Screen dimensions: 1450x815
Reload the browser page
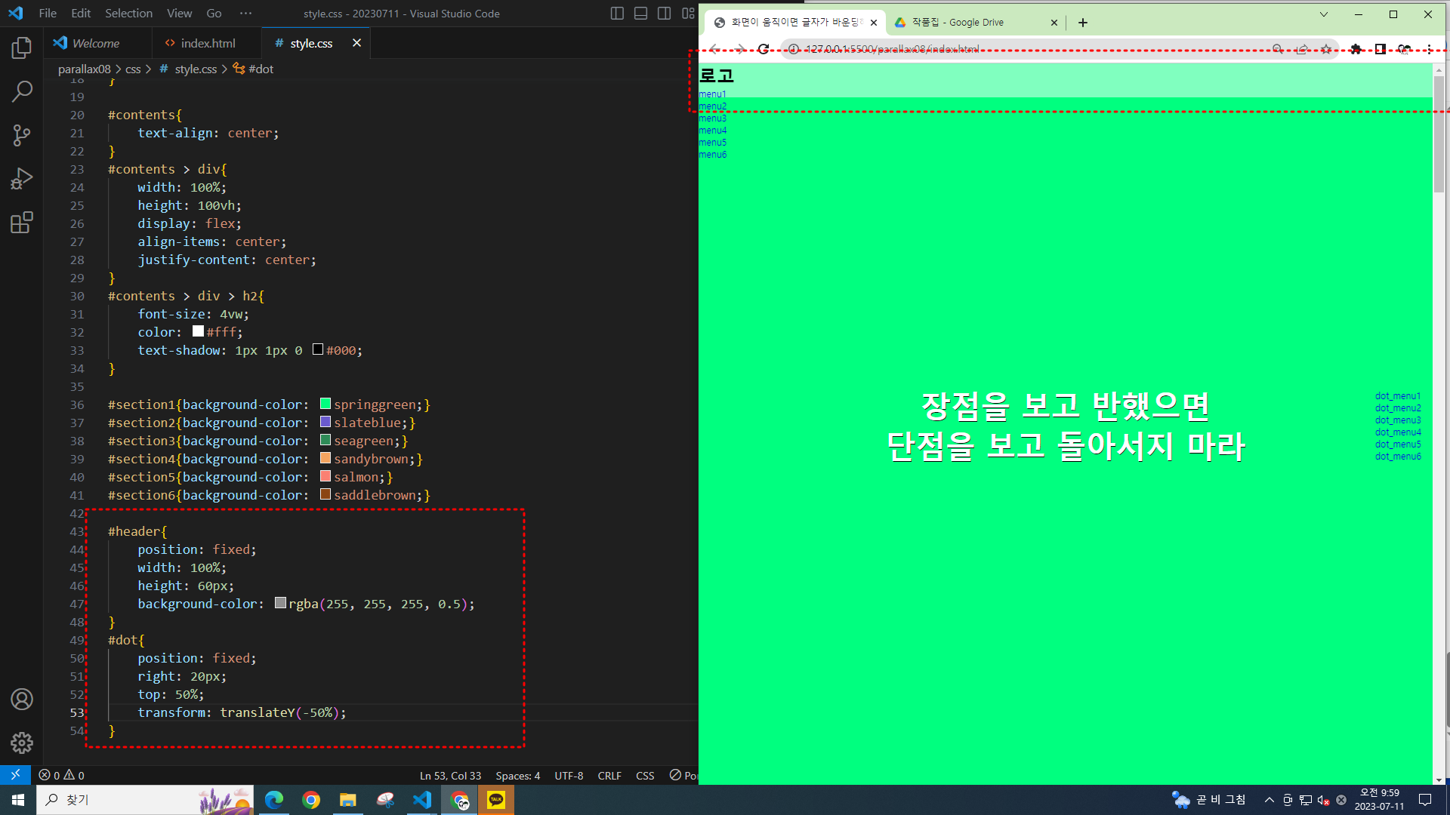tap(764, 49)
